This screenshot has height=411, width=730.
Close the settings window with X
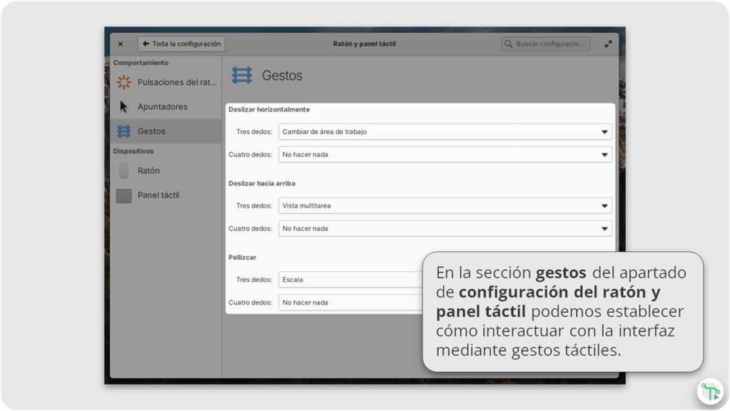coord(121,44)
